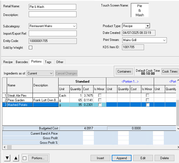Click the move down arrow button

tap(7, 158)
